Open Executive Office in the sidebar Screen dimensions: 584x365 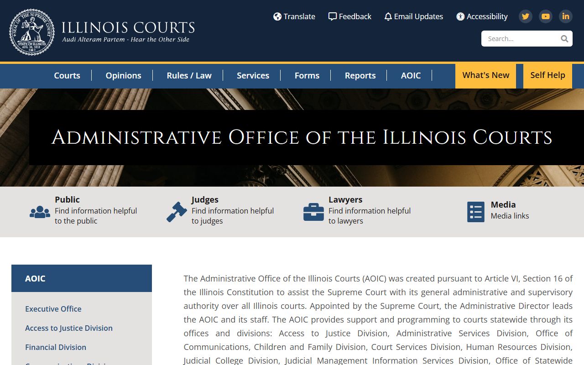[53, 309]
